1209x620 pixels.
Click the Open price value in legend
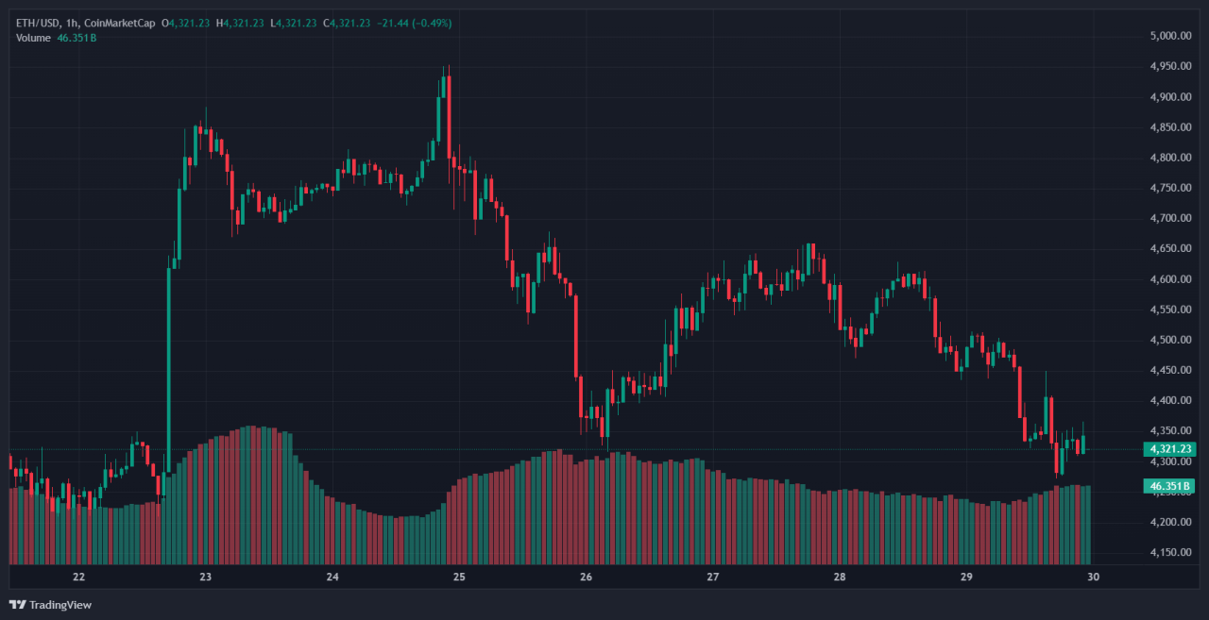pyautogui.click(x=189, y=23)
